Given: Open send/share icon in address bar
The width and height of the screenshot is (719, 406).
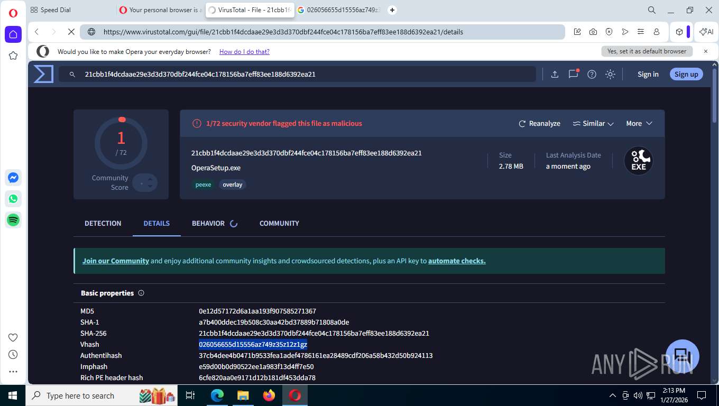Looking at the screenshot, I should (625, 32).
